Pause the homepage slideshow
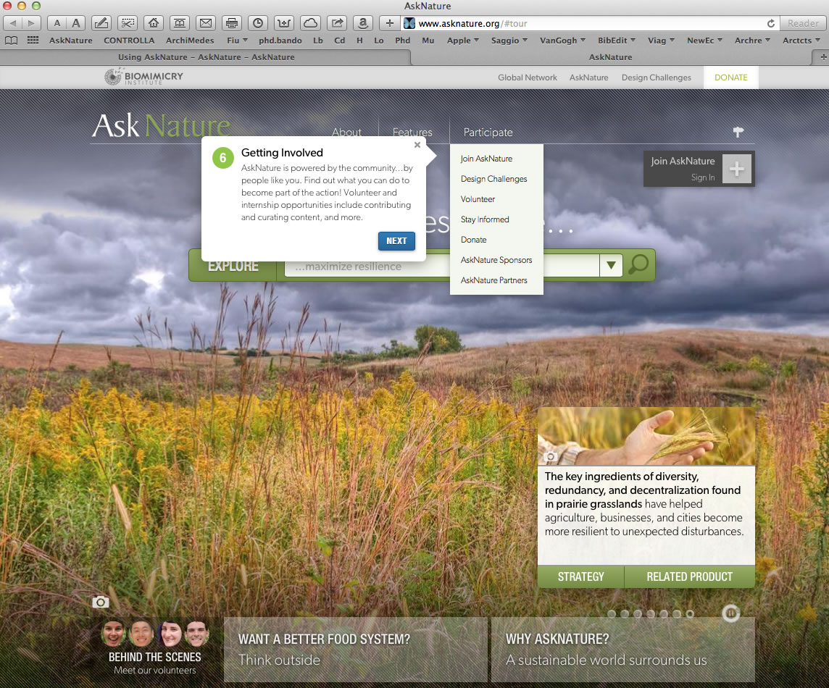Viewport: 829px width, 688px height. (x=730, y=613)
